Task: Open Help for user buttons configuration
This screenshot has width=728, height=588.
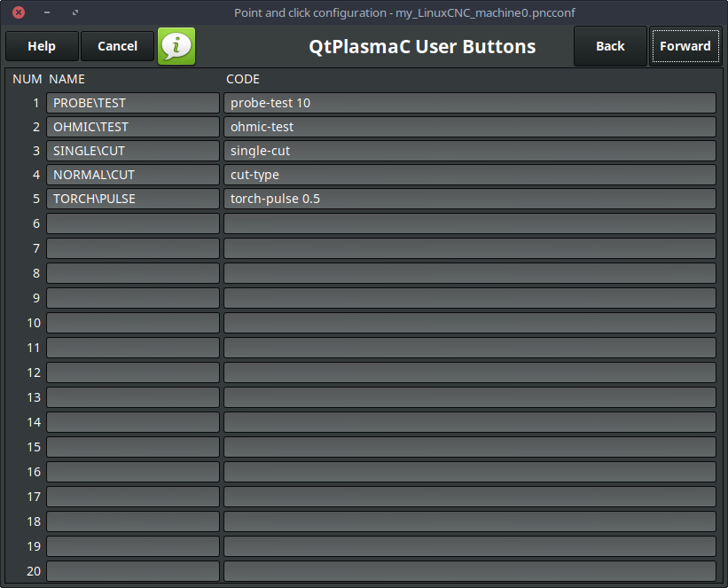Action: point(41,45)
